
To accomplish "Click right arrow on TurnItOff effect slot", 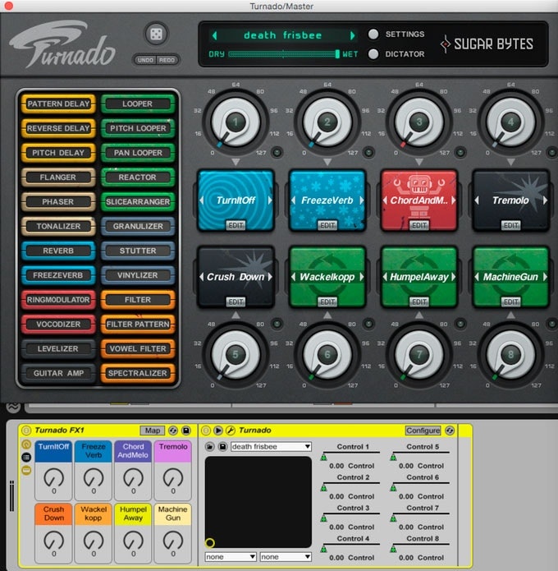I will click(270, 200).
